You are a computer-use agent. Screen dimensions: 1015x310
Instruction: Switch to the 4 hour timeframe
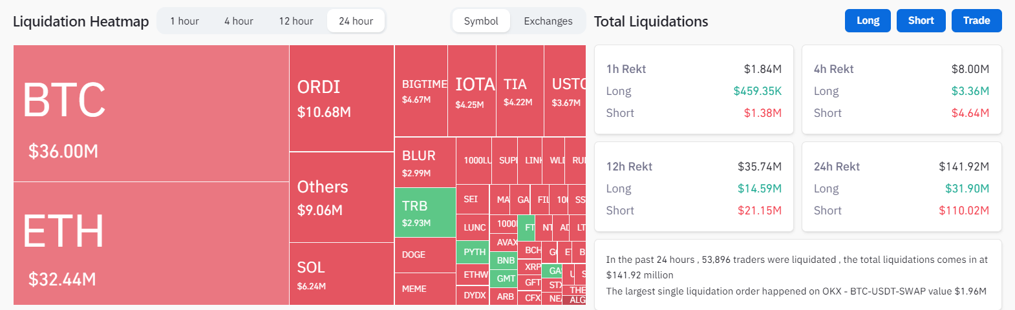click(x=239, y=21)
